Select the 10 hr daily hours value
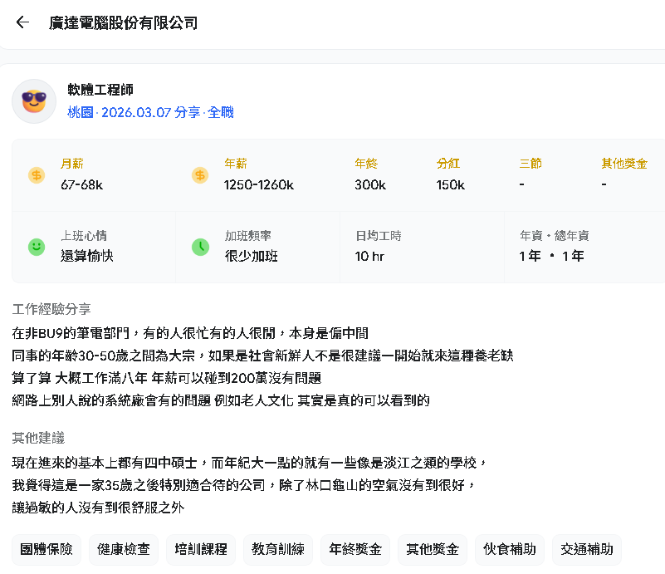The width and height of the screenshot is (665, 574). point(369,256)
